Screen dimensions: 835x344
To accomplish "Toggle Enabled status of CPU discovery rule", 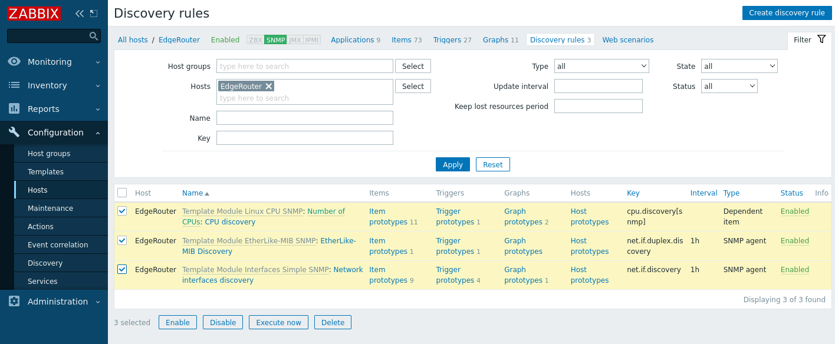I will (795, 211).
